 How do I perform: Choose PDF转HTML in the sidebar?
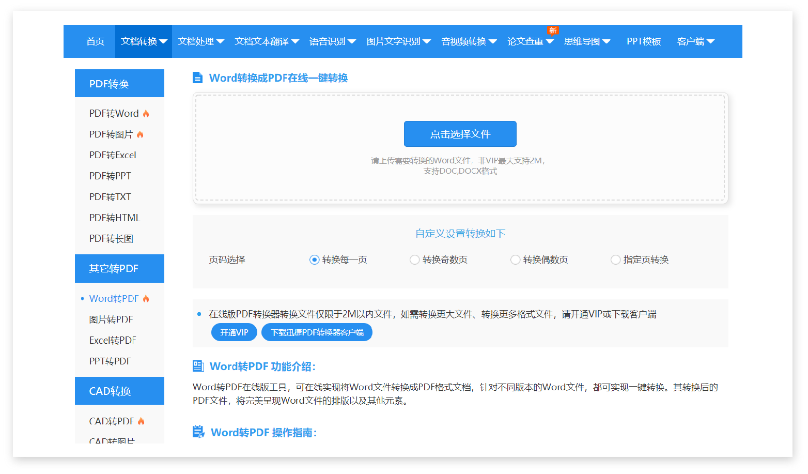115,218
